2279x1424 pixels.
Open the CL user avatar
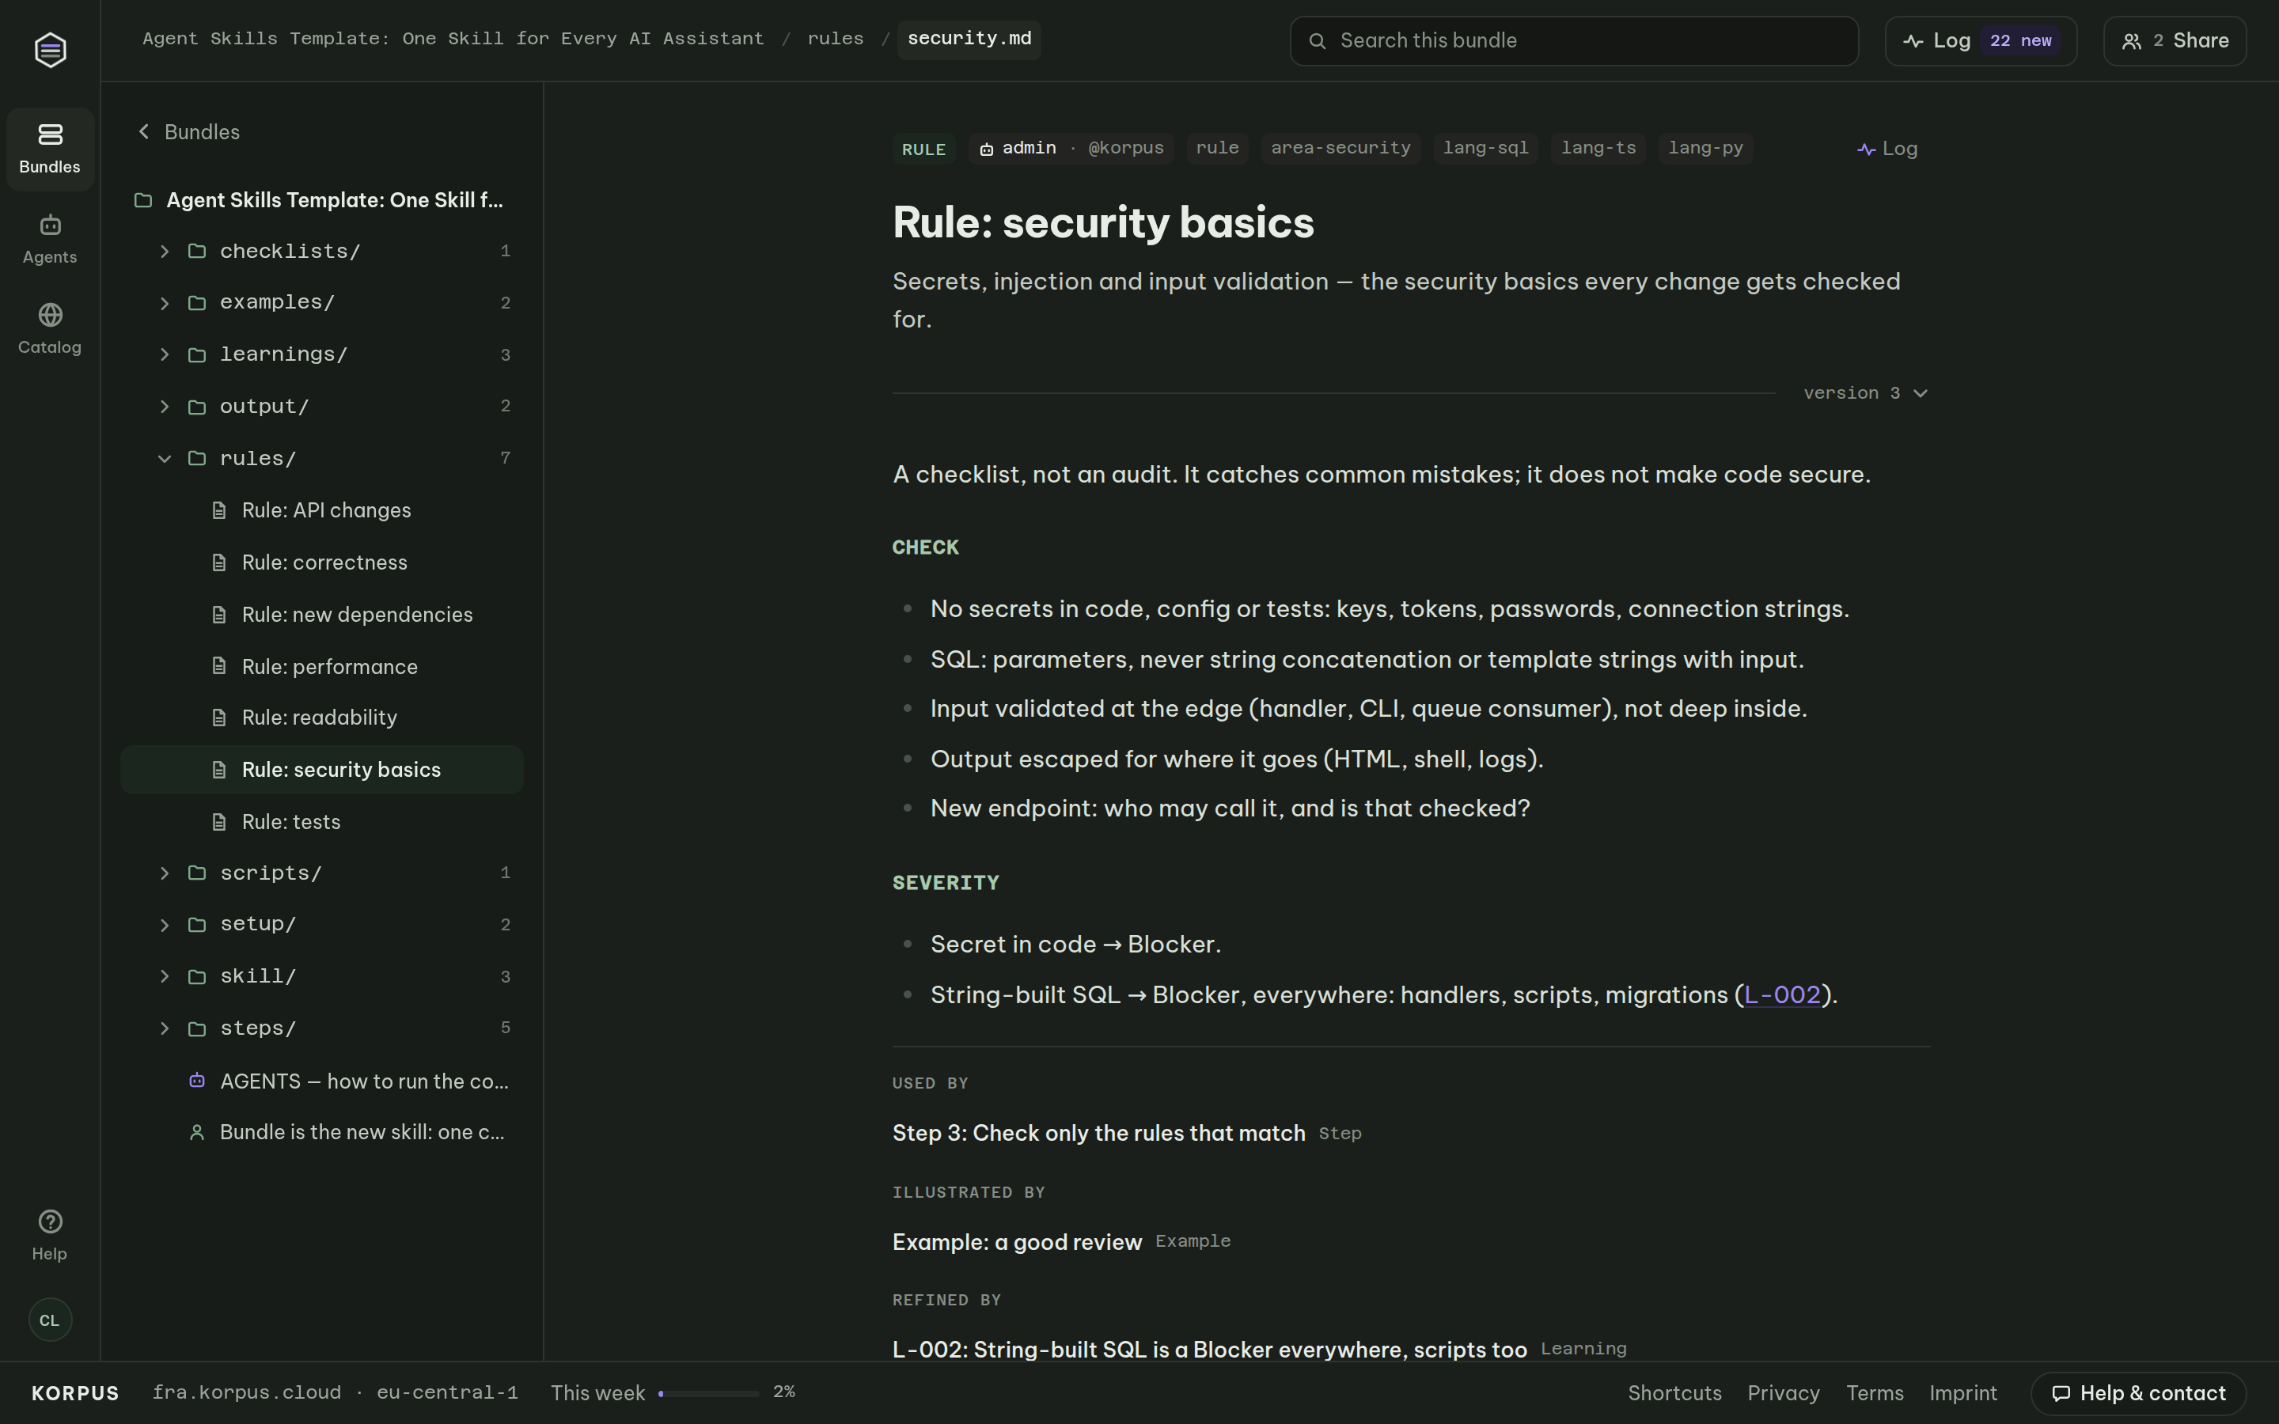point(50,1320)
